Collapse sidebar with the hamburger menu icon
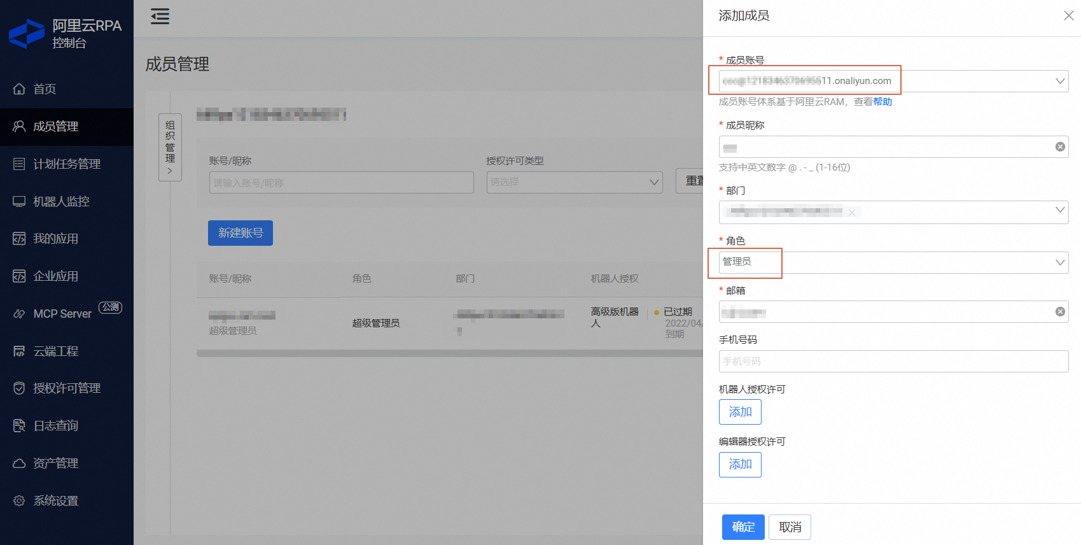The width and height of the screenshot is (1081, 545). tap(160, 16)
